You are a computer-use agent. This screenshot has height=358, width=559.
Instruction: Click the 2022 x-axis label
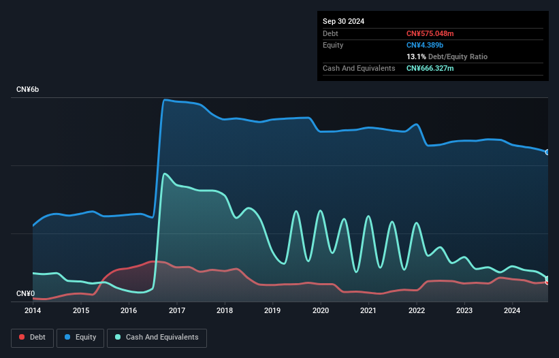point(417,310)
